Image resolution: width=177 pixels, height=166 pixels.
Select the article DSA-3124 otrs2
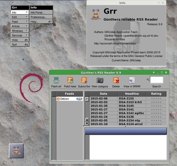(x=131, y=124)
